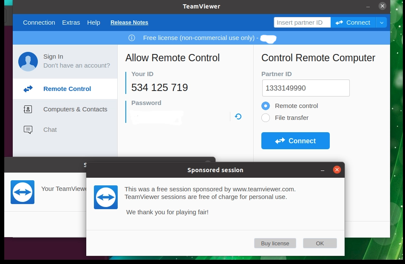Click the Partner ID input field

[306, 88]
